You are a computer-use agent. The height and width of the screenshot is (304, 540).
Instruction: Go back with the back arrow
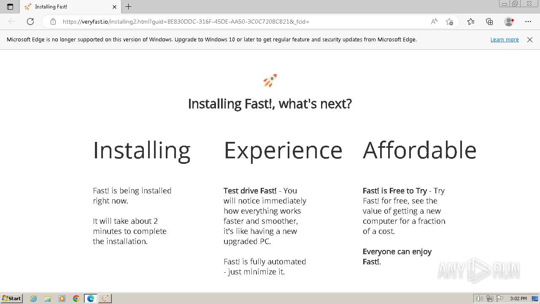point(12,22)
